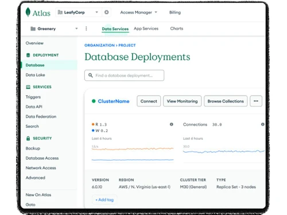
Task: Click the PROJECT breadcrumb link
Action: 127,45
